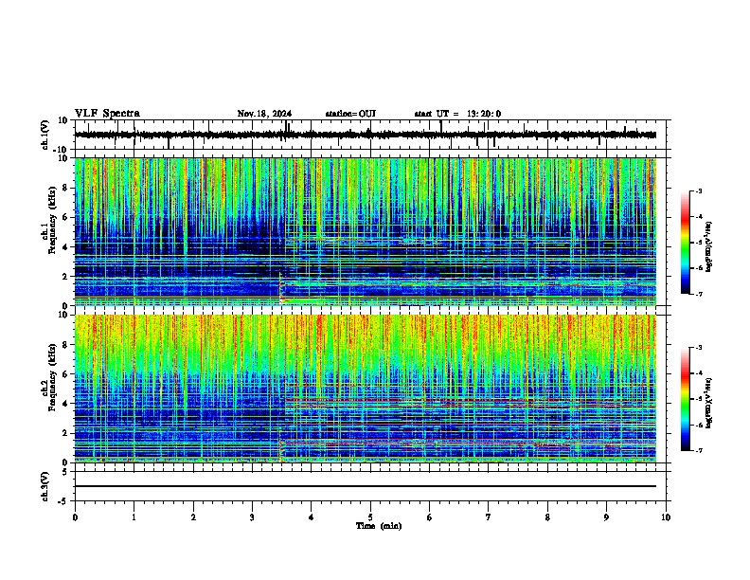The height and width of the screenshot is (580, 750).
Task: Click time axis tick label "8"
Action: [547, 517]
